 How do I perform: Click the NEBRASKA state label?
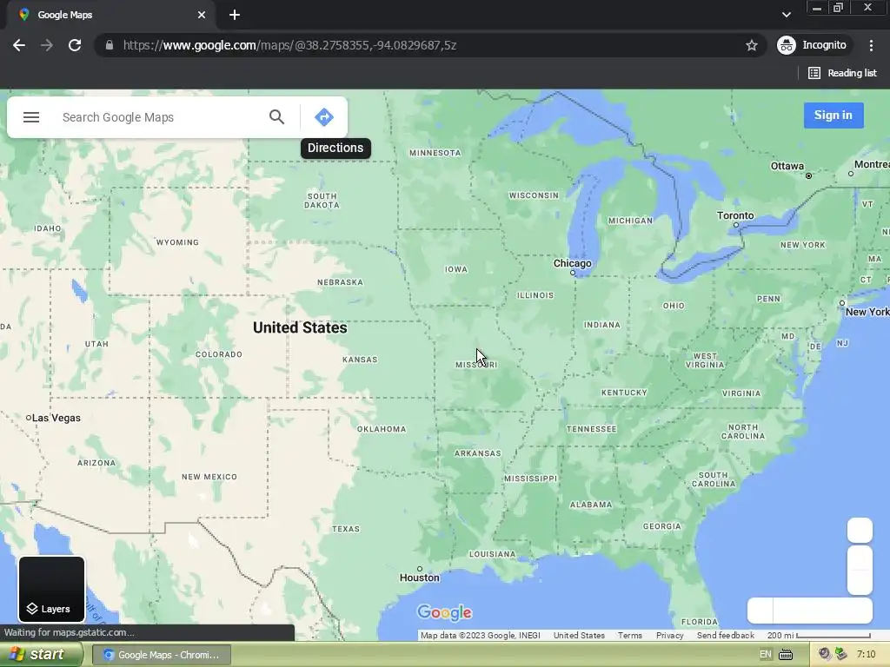[340, 282]
